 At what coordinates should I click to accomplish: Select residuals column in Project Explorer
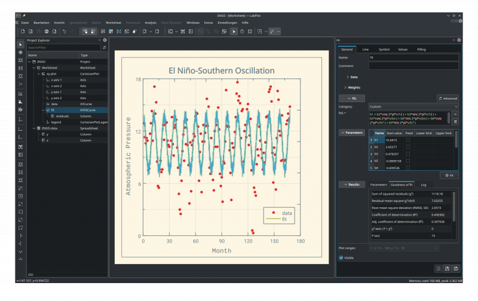pyautogui.click(x=62, y=116)
